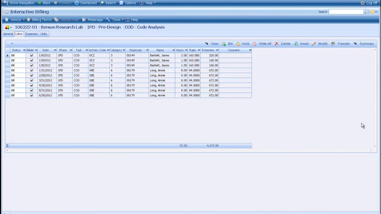
Task: Click the question mark icon beside Help in the Interactive Billing toolbar
Action: [127, 20]
